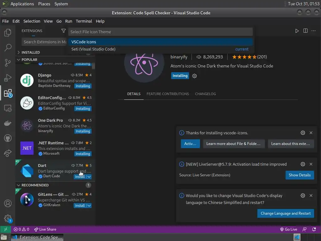Switch to the DETAILS tab
The image size is (321, 241).
[x=134, y=94]
